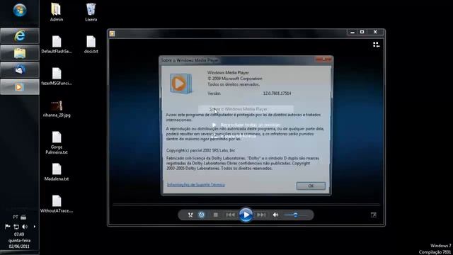Open the Windows Start orb

(20, 11)
